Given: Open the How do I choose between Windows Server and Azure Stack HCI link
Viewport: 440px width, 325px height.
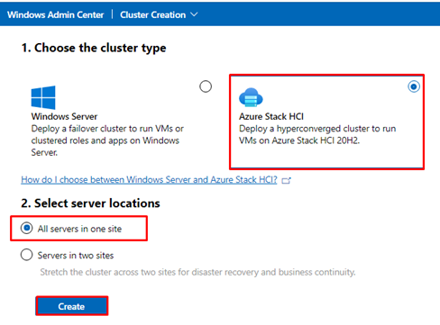Looking at the screenshot, I should (149, 180).
